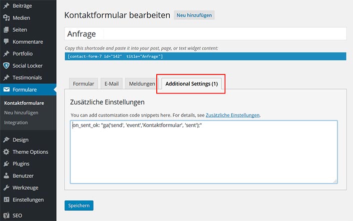Screen dimensions: 353x221
Task: Click the Anfrage title input field
Action: 205,33
